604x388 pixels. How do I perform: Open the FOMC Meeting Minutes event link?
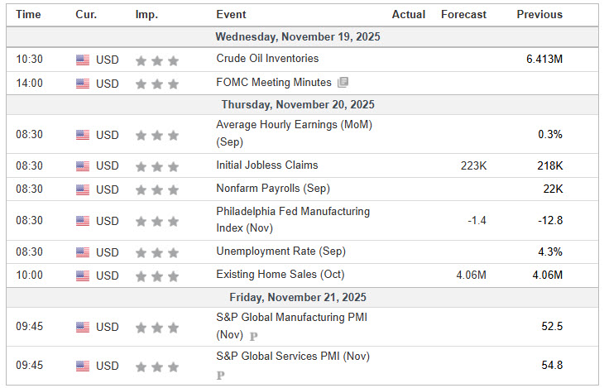pyautogui.click(x=274, y=83)
